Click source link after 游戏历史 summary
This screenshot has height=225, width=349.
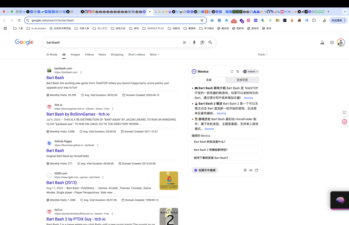point(209,129)
